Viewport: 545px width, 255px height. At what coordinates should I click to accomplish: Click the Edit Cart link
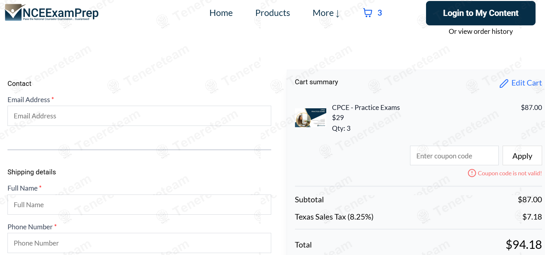point(526,83)
